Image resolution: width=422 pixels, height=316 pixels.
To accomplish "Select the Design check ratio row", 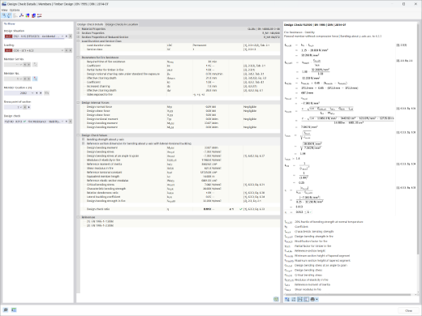I will pyautogui.click(x=180, y=209).
